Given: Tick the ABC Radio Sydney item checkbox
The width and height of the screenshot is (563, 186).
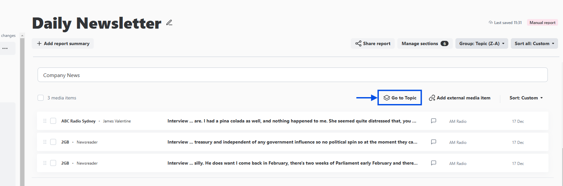Looking at the screenshot, I should 53,121.
